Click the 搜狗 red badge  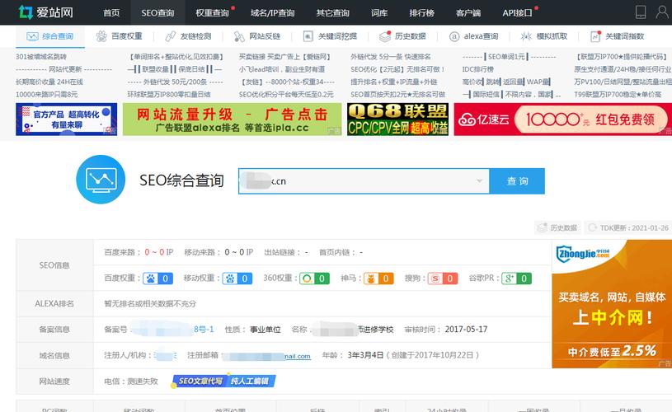443,279
